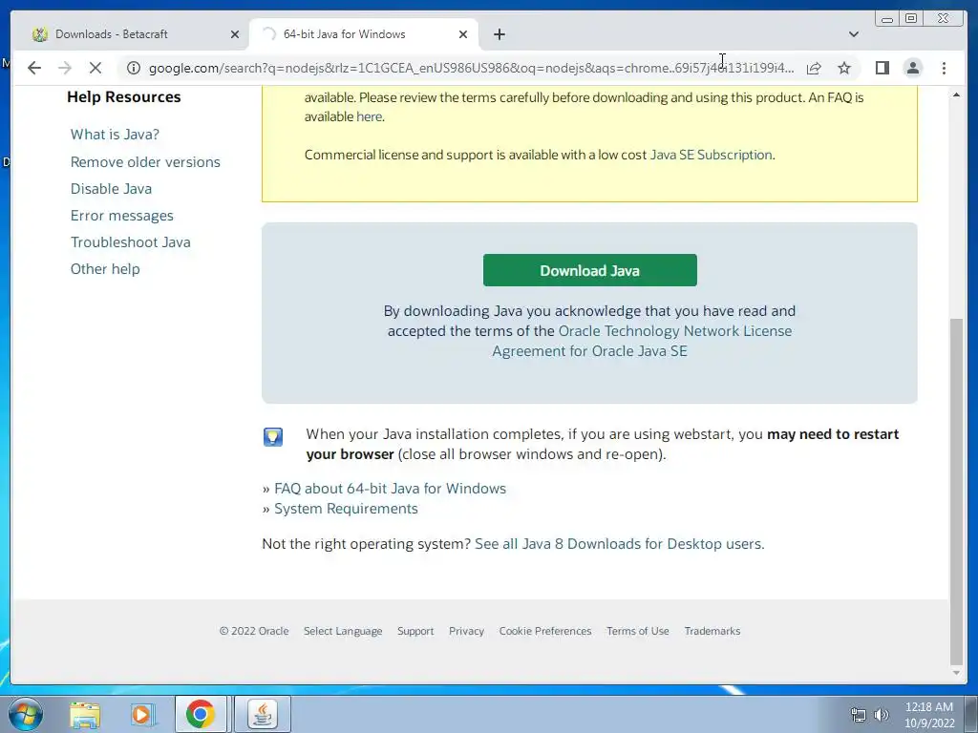The height and width of the screenshot is (733, 978).
Task: Close the 64-bit Java for Windows tab
Action: pyautogui.click(x=463, y=34)
